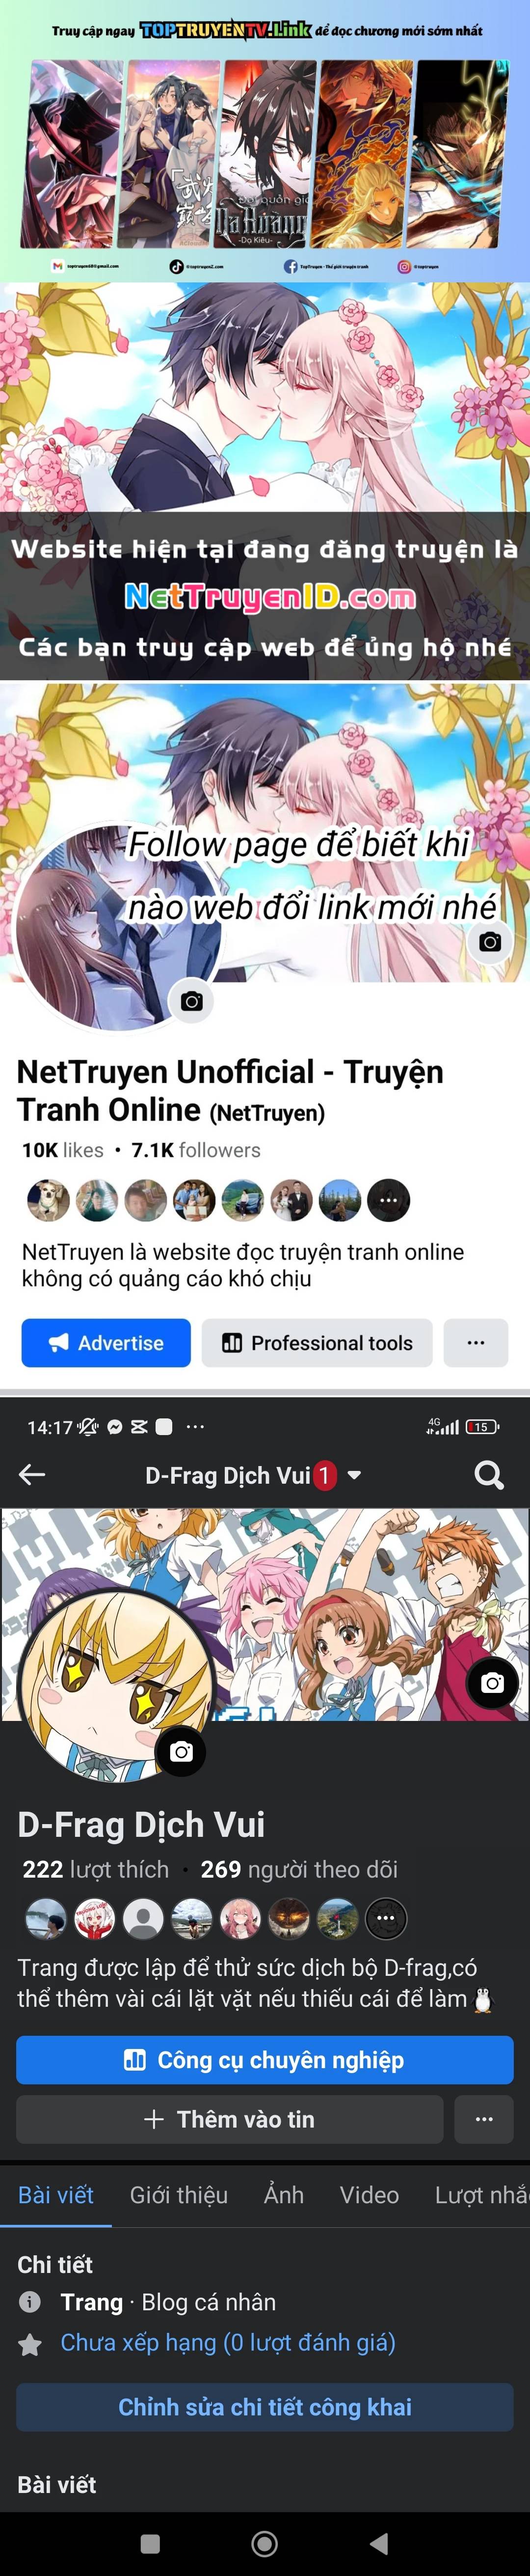Click camera icon on D-Frag cover photo

click(492, 1683)
